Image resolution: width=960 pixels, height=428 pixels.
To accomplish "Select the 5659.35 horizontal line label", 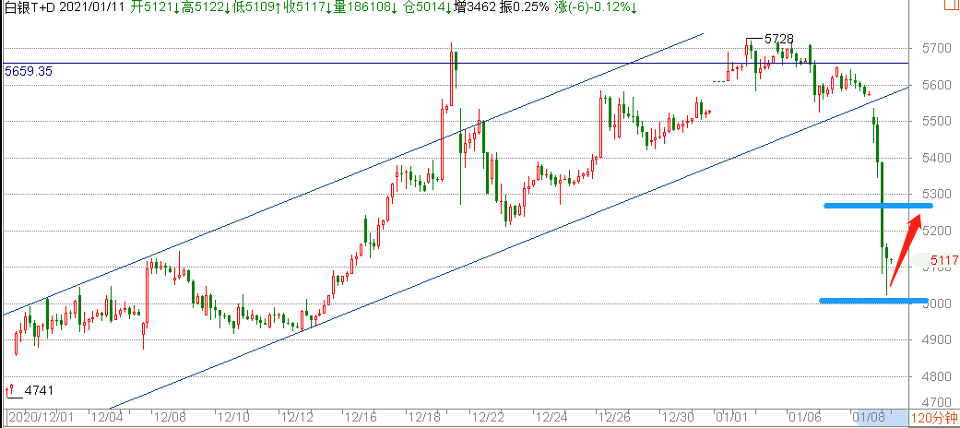I will coord(29,72).
